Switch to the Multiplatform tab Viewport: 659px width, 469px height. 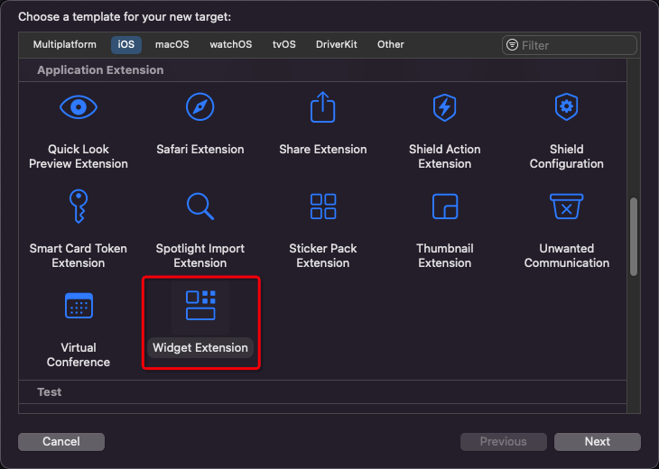click(65, 44)
